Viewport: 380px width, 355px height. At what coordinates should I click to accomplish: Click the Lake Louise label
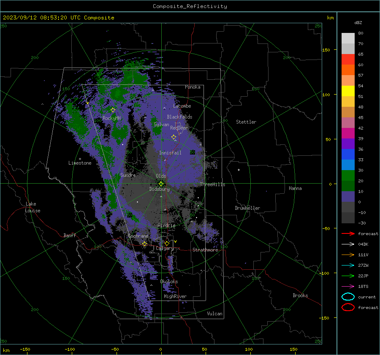coord(33,207)
